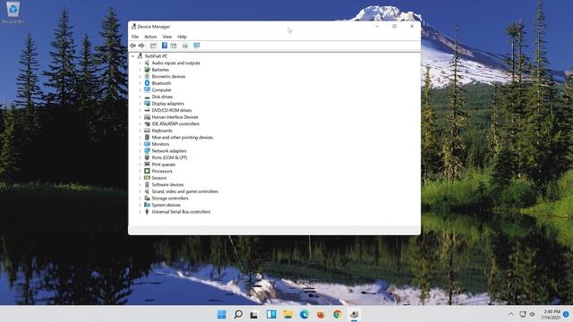Select the "System devices" entry
The height and width of the screenshot is (322, 573).
(x=166, y=205)
